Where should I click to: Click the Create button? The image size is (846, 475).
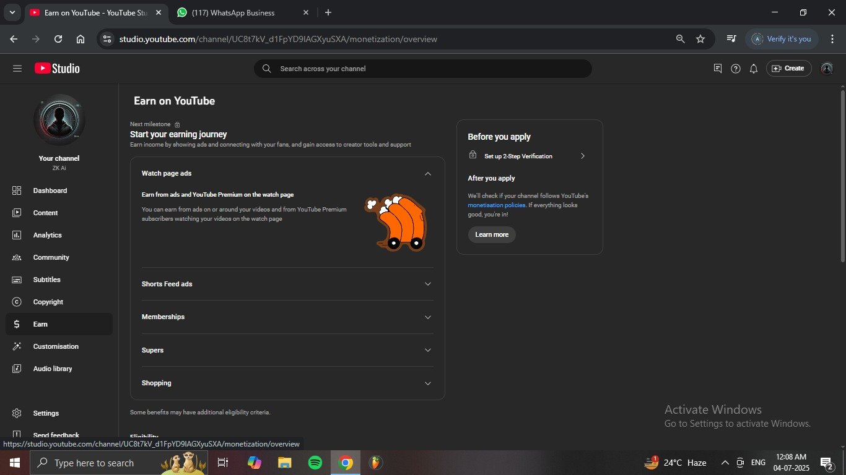pyautogui.click(x=788, y=69)
